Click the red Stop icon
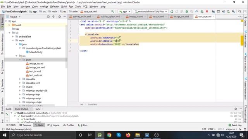The image size is (248, 139). pyautogui.click(x=207, y=12)
